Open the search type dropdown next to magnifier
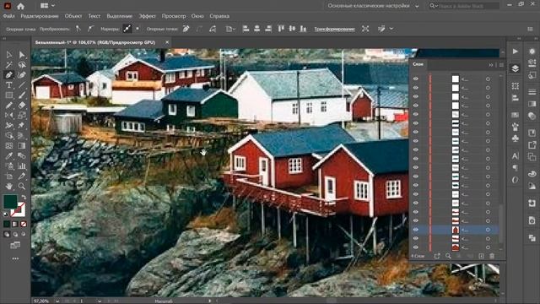540x304 pixels. [433, 6]
